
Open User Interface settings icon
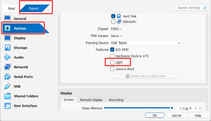pyautogui.click(x=7, y=106)
